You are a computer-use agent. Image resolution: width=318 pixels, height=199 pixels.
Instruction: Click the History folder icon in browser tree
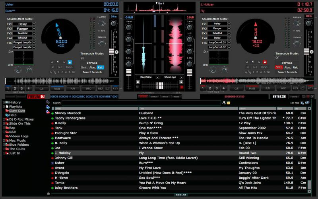tap(7, 102)
